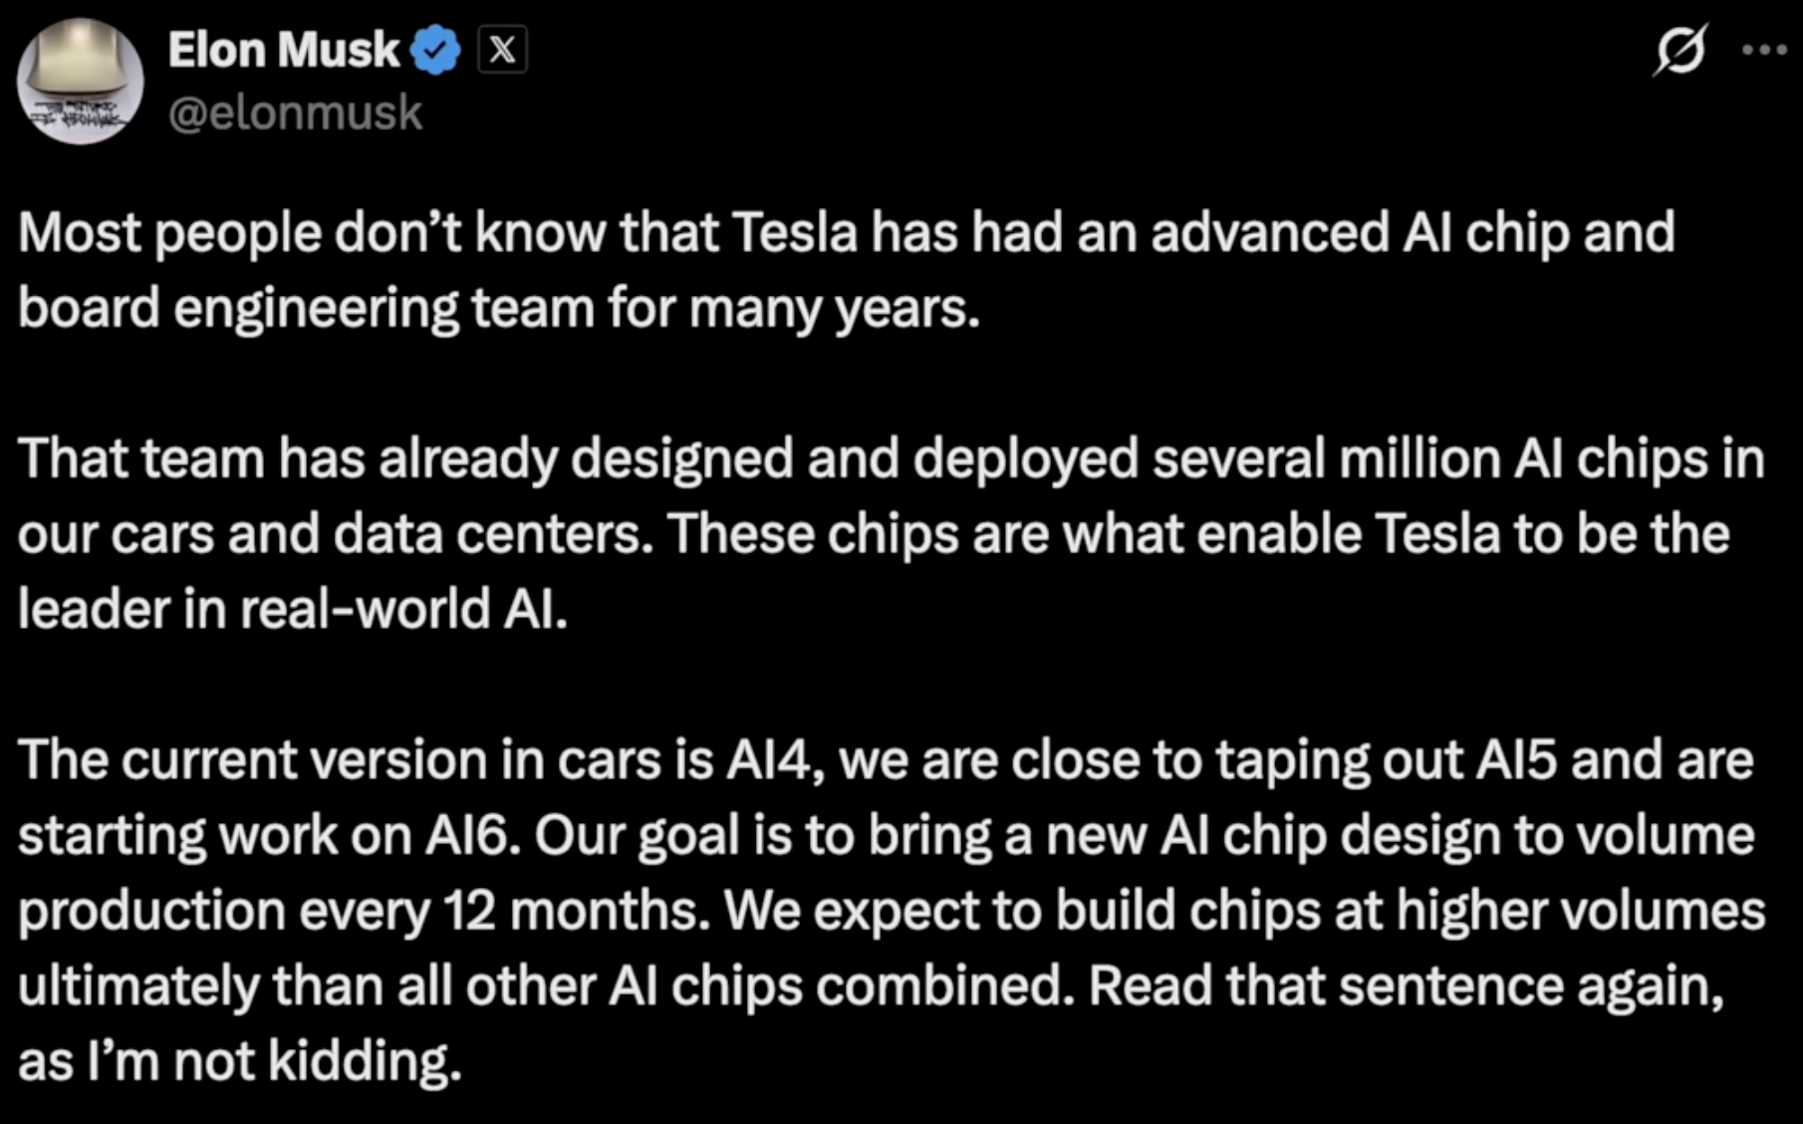Click the paragraph starting "Most people don't know"
1803x1124 pixels.
(x=847, y=270)
